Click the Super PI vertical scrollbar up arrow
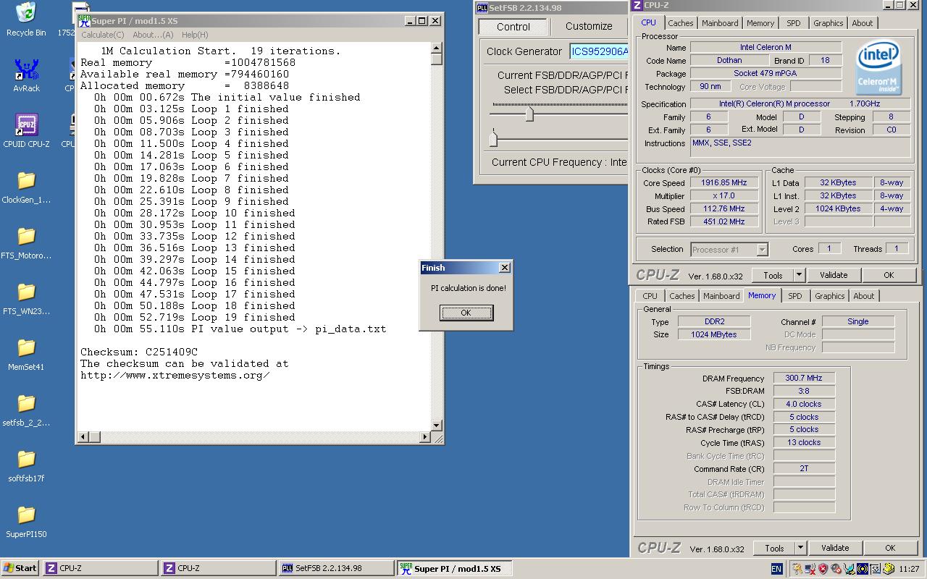927x579 pixels. tap(436, 48)
